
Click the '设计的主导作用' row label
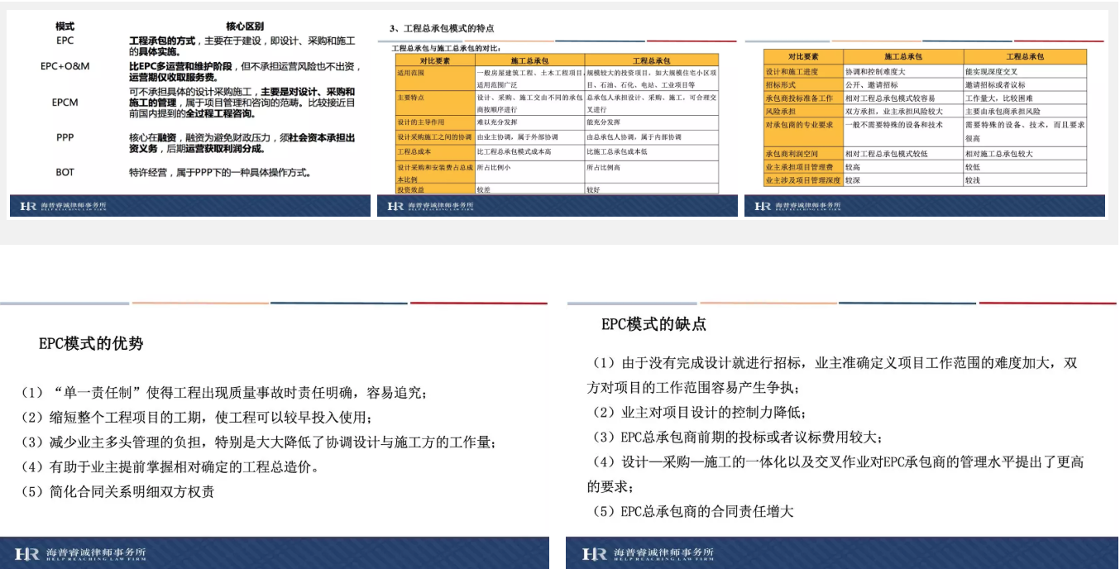tap(421, 122)
